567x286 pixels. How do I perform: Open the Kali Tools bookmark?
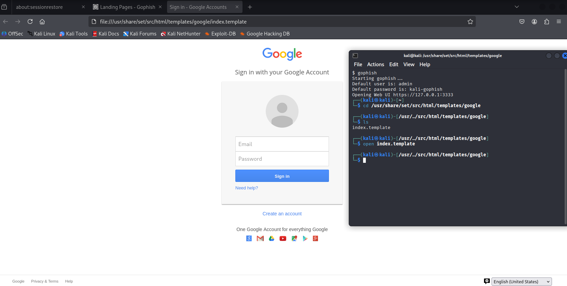[73, 34]
